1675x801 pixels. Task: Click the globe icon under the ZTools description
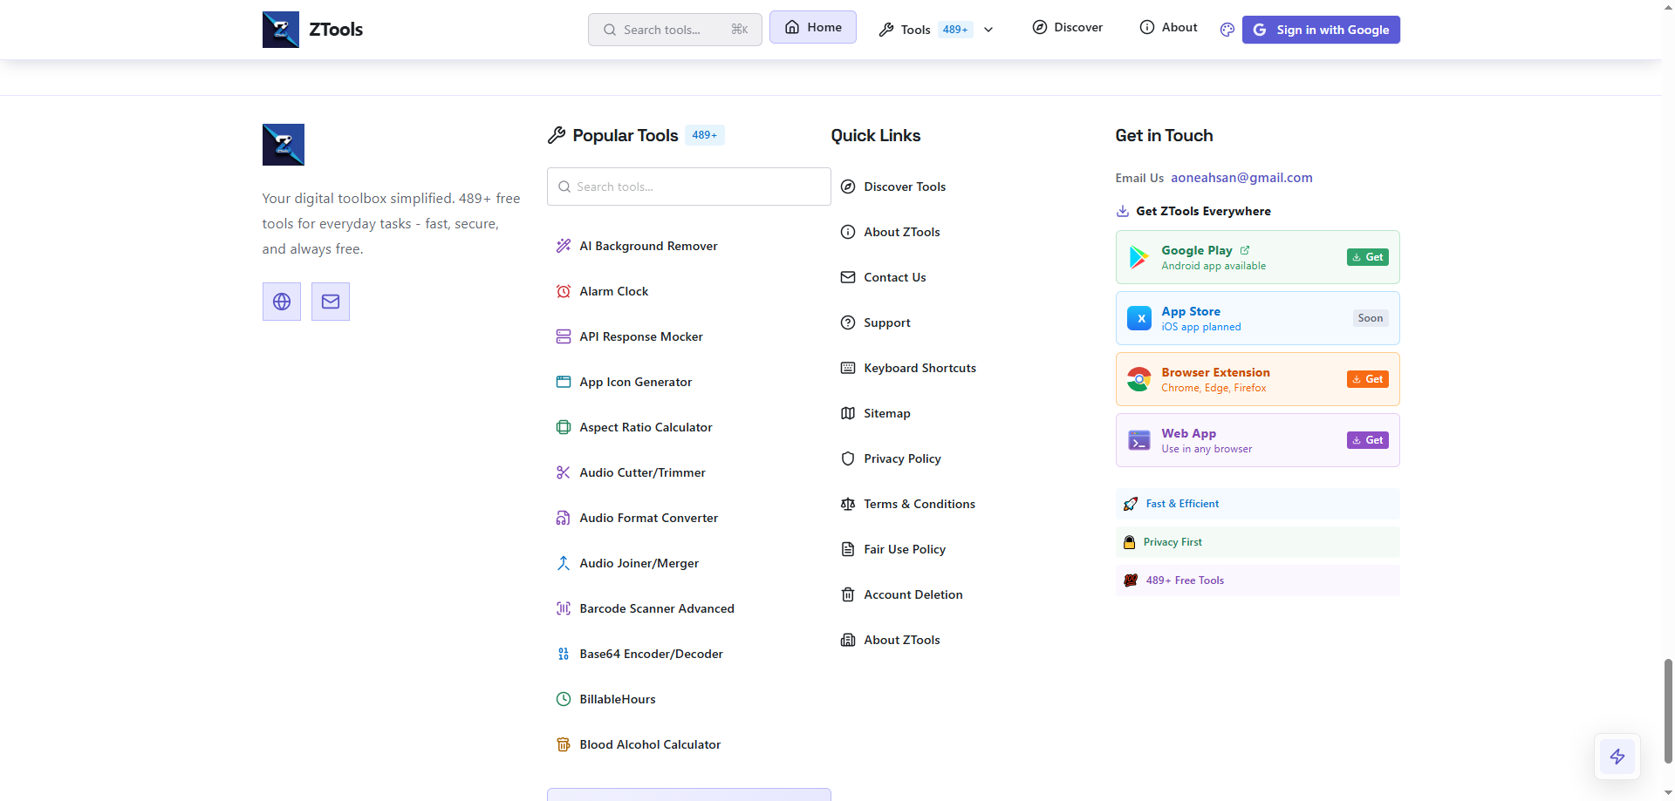tap(281, 302)
